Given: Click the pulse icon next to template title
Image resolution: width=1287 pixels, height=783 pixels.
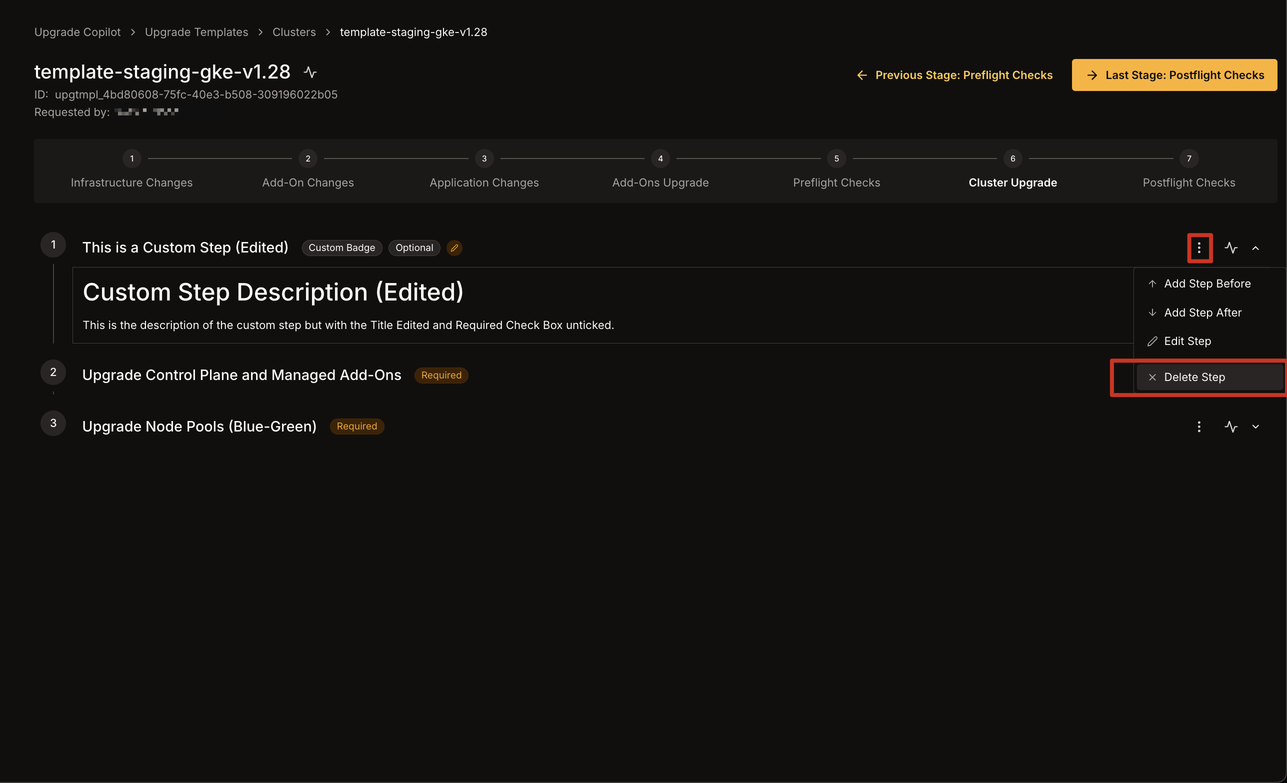Looking at the screenshot, I should pyautogui.click(x=309, y=72).
